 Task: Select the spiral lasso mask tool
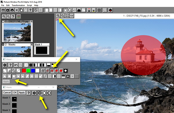(50, 76)
